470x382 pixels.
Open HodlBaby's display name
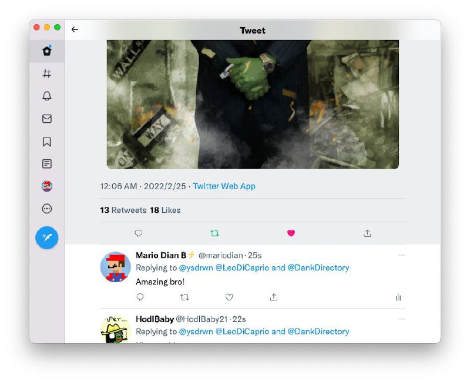click(x=155, y=319)
